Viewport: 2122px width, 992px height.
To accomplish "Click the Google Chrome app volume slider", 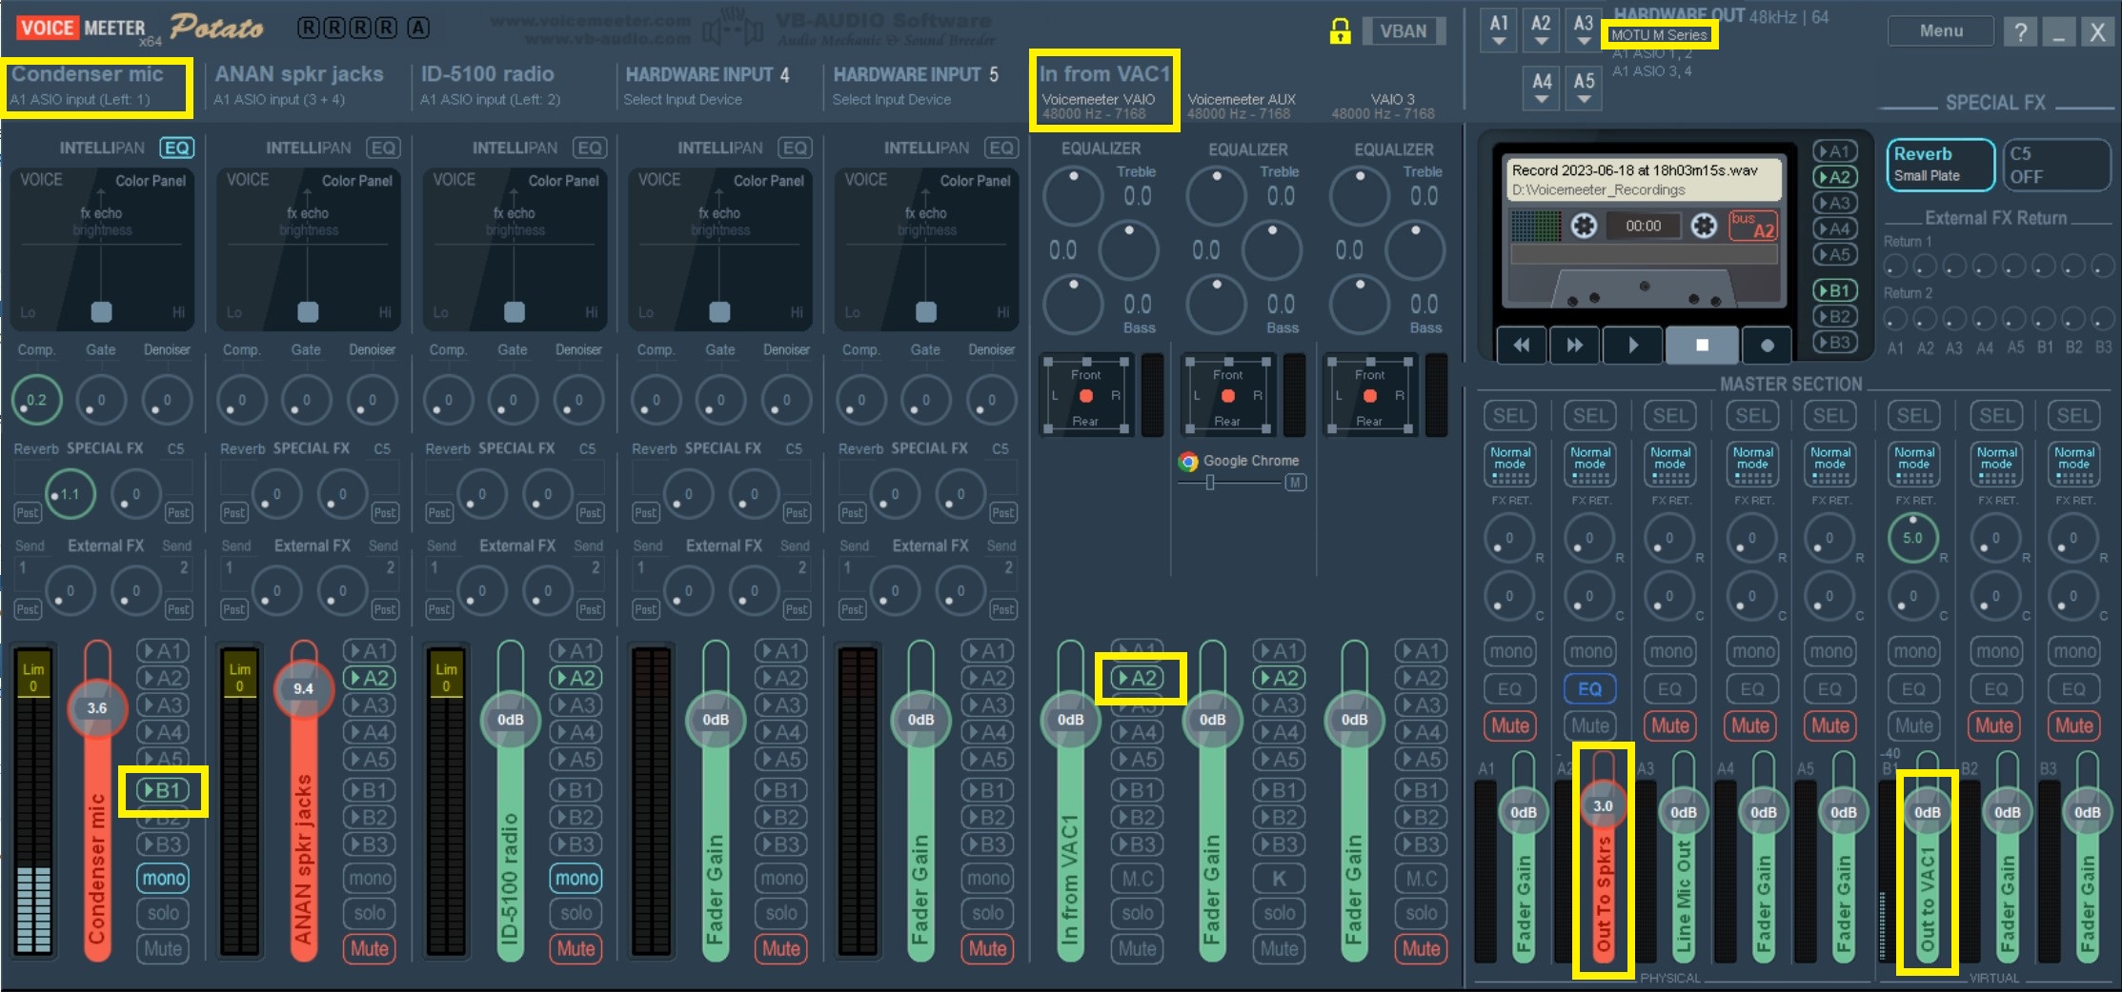I will (x=1209, y=483).
